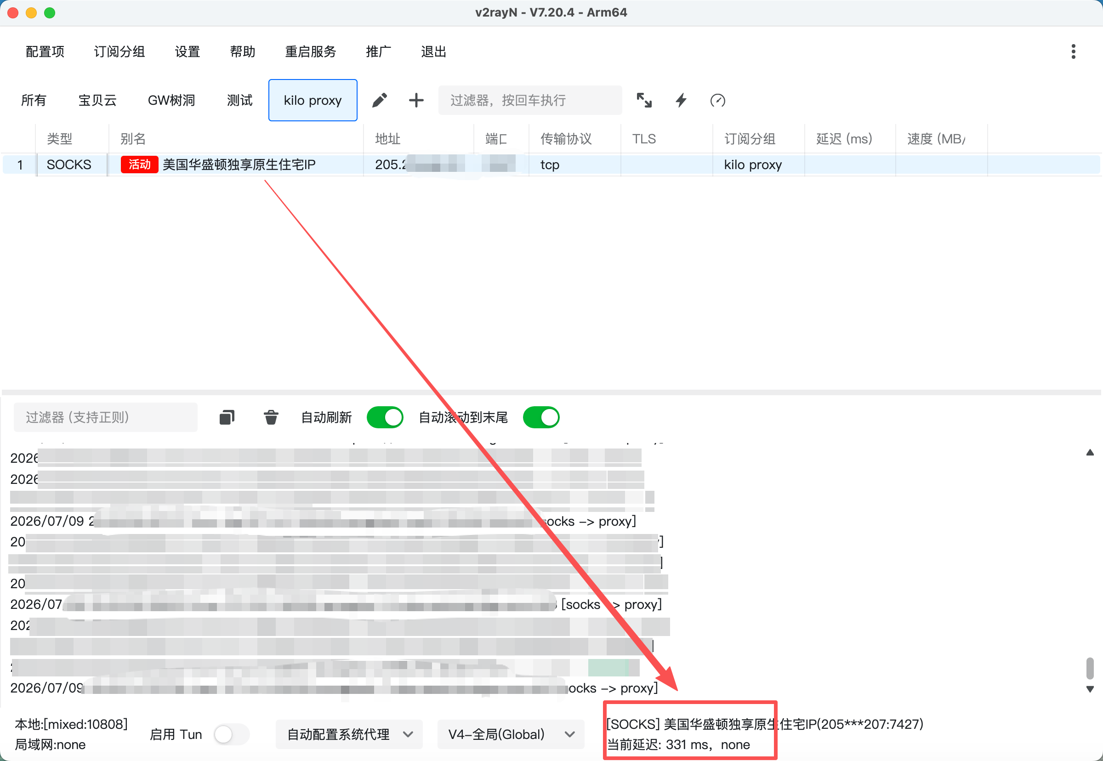This screenshot has height=761, width=1103.
Task: Click 重启服务 to restart service
Action: 310,51
